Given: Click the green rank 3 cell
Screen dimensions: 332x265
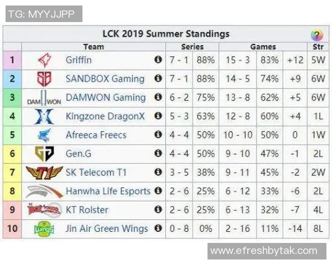Looking at the screenshot, I should point(12,98).
